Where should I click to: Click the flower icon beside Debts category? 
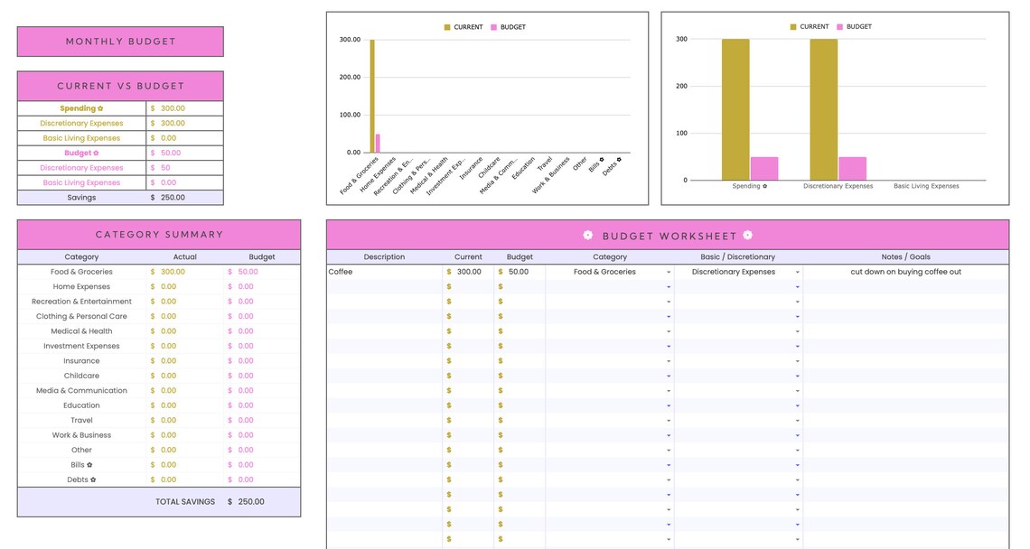(92, 479)
